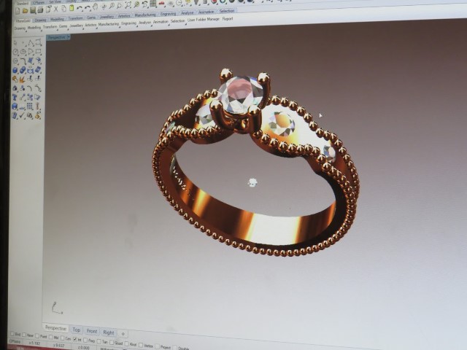Click the Circle drawing tool
Image resolution: width=467 pixels, height=350 pixels.
click(x=15, y=52)
